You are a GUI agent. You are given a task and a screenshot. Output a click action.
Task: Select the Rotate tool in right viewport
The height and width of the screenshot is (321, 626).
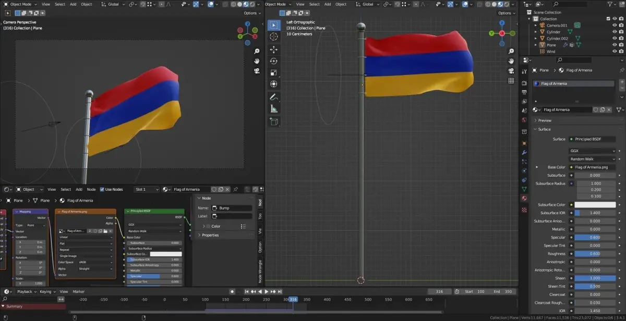pos(274,61)
